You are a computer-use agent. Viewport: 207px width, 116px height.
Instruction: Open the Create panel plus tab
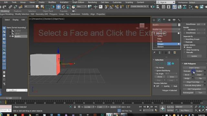point(154,20)
